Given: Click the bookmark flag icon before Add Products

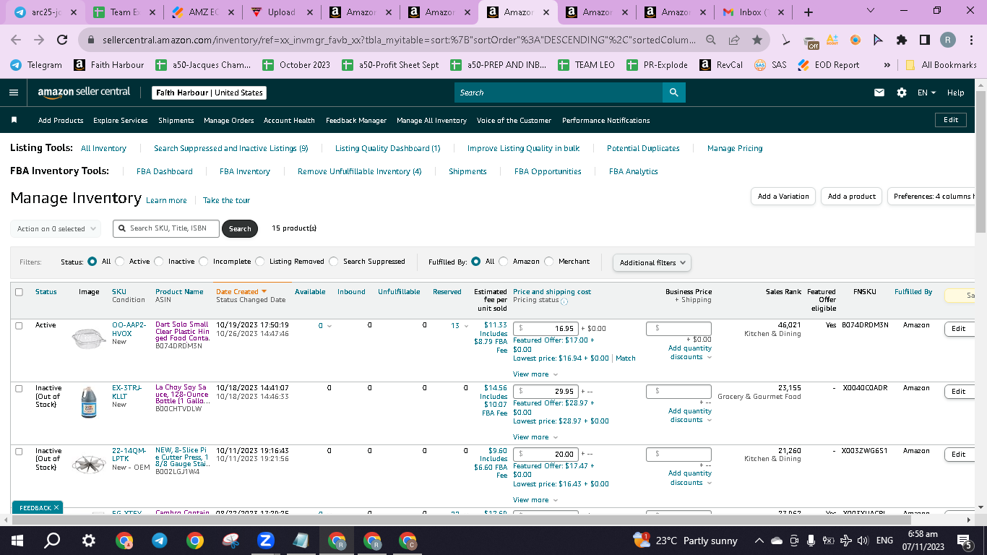Looking at the screenshot, I should pyautogui.click(x=14, y=120).
